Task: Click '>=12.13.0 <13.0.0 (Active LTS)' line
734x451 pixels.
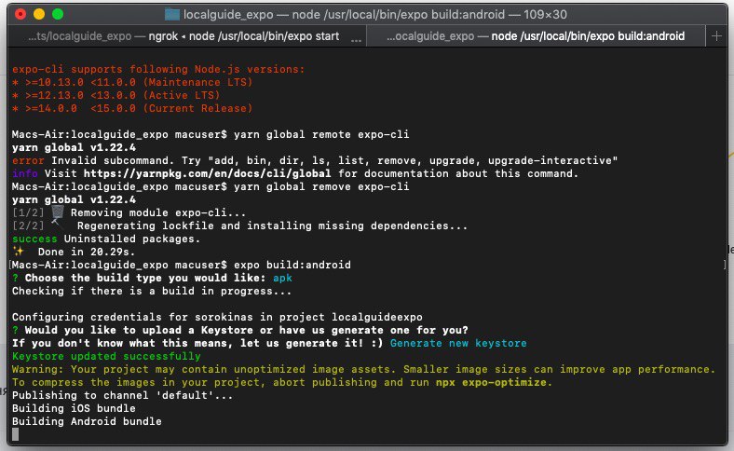Action: point(116,96)
